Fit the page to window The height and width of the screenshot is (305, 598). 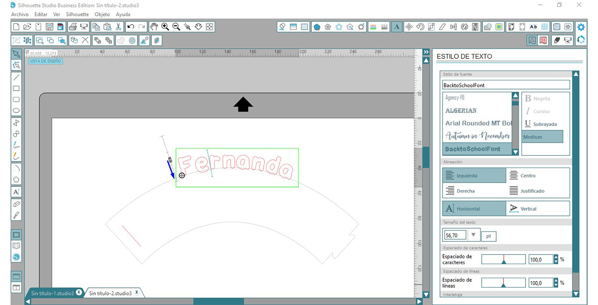pos(209,27)
